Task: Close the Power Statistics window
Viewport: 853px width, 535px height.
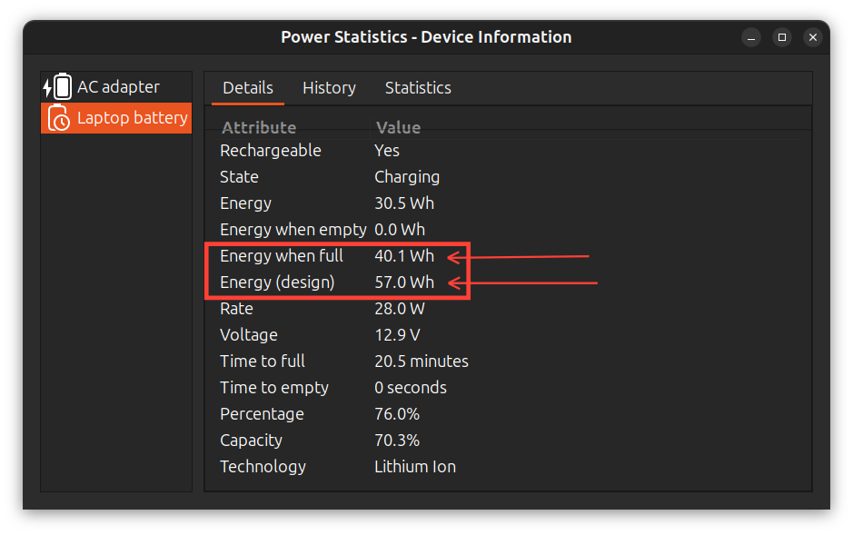Action: coord(813,37)
